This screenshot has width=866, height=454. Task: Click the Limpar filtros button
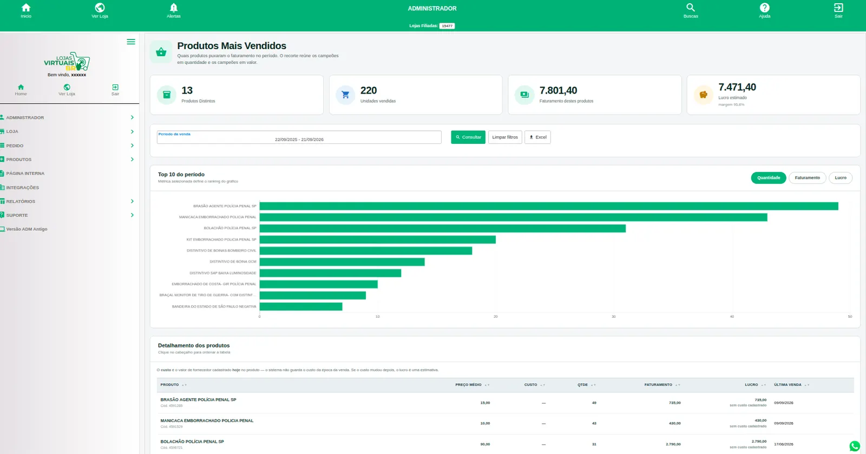(x=505, y=137)
